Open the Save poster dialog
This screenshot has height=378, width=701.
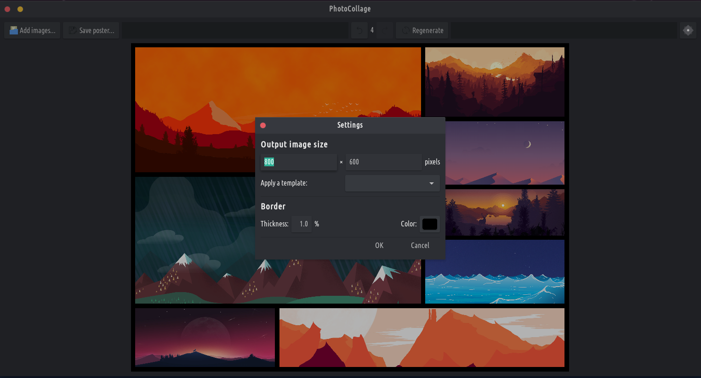pos(91,30)
